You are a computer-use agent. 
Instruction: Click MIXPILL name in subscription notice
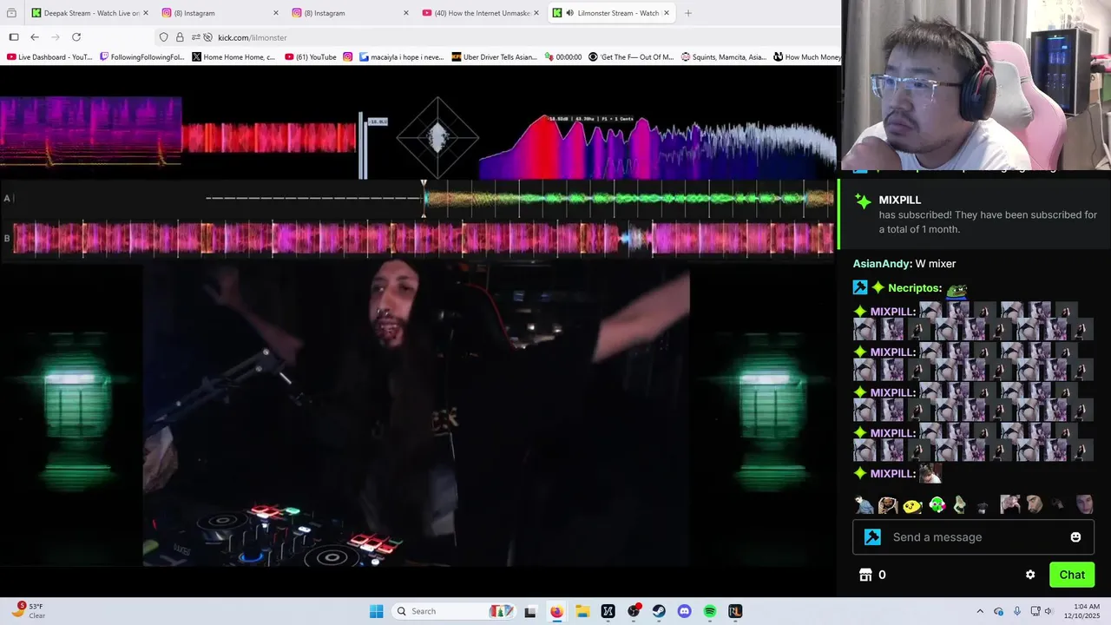tap(900, 201)
